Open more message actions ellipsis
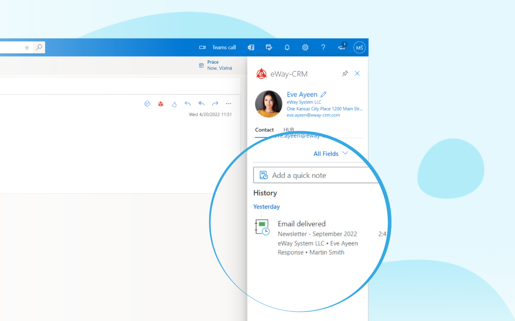 pos(229,104)
